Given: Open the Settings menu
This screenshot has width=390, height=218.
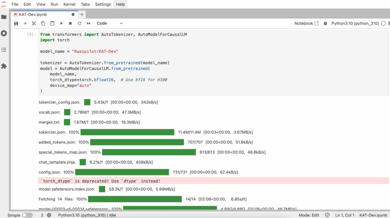Looking at the screenshot, I should (x=103, y=4).
